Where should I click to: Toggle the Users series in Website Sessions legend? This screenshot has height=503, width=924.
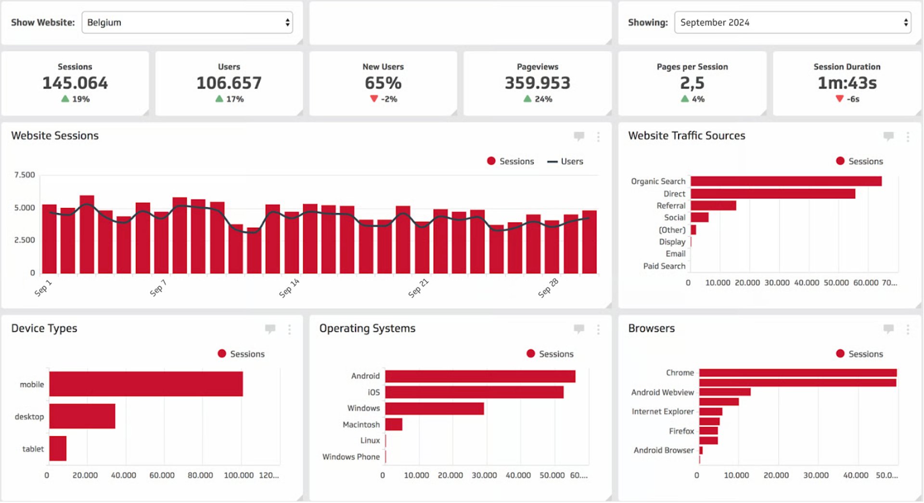(x=567, y=161)
